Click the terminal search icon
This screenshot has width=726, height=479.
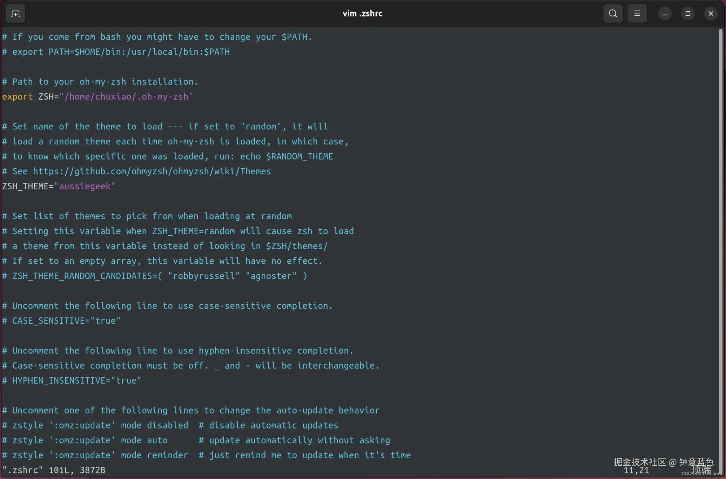point(613,14)
